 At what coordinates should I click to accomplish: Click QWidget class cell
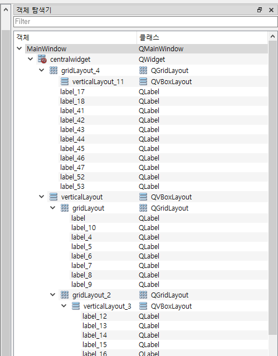(152, 60)
